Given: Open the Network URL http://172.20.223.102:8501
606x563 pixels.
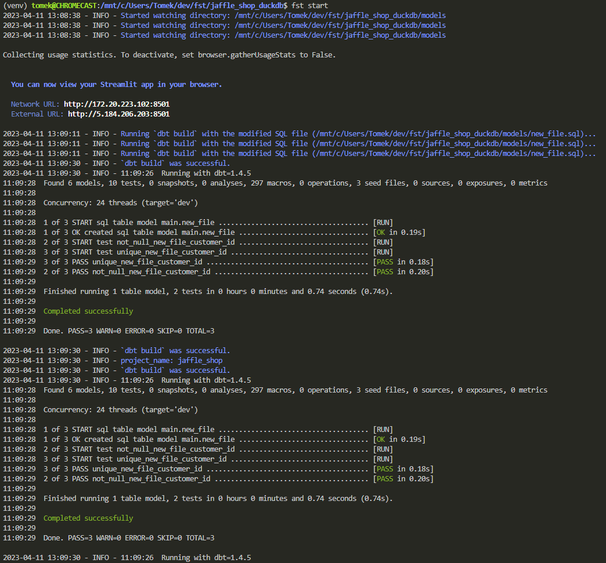Looking at the screenshot, I should (117, 104).
